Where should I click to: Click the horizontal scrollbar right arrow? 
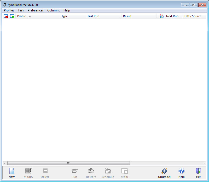204,163
